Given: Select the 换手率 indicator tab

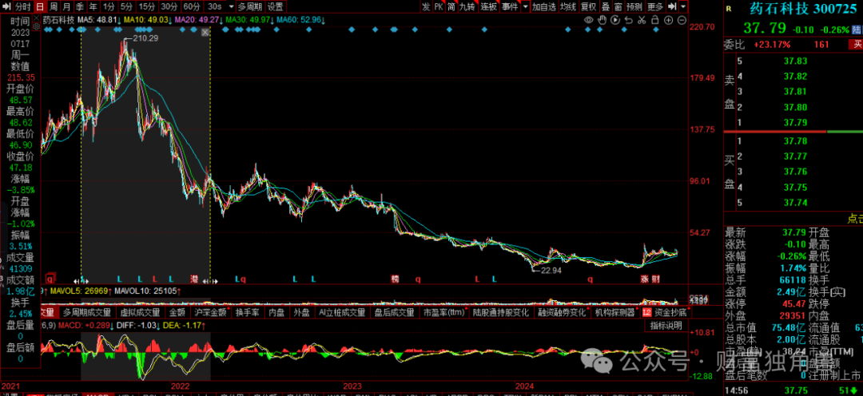Looking at the screenshot, I should coord(248,312).
